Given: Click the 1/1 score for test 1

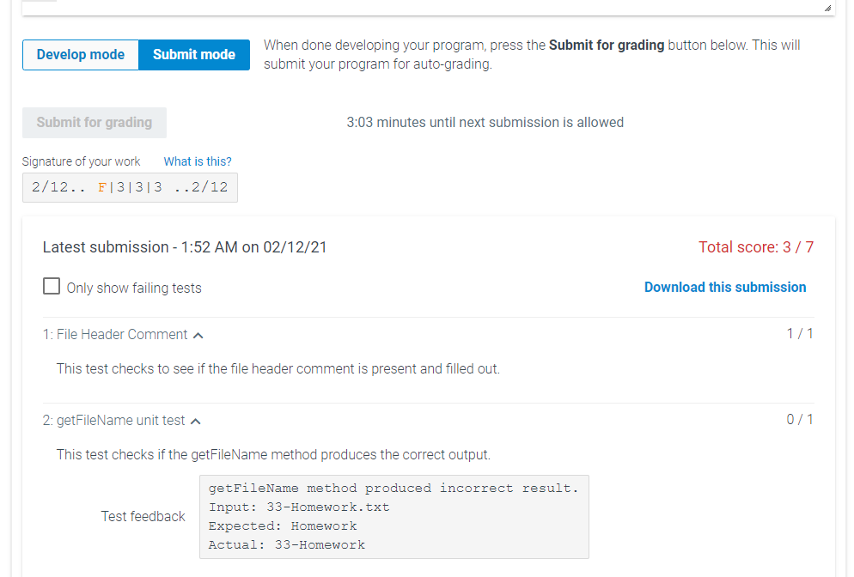Looking at the screenshot, I should pyautogui.click(x=800, y=334).
